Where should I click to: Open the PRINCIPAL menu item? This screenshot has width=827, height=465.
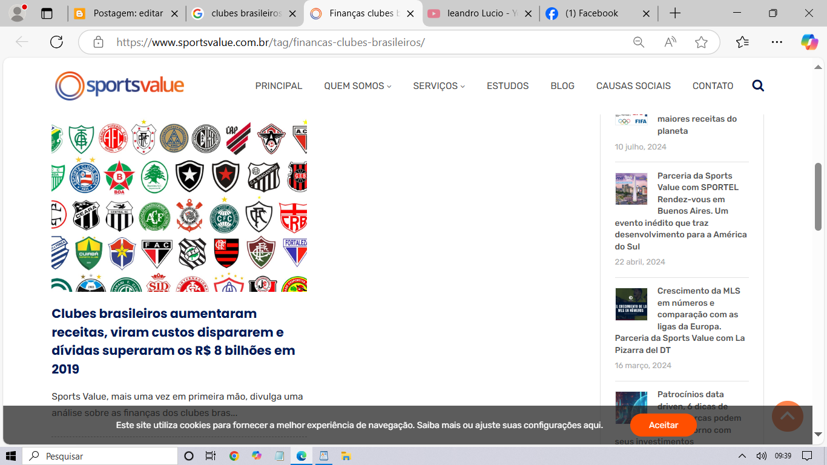tap(278, 86)
